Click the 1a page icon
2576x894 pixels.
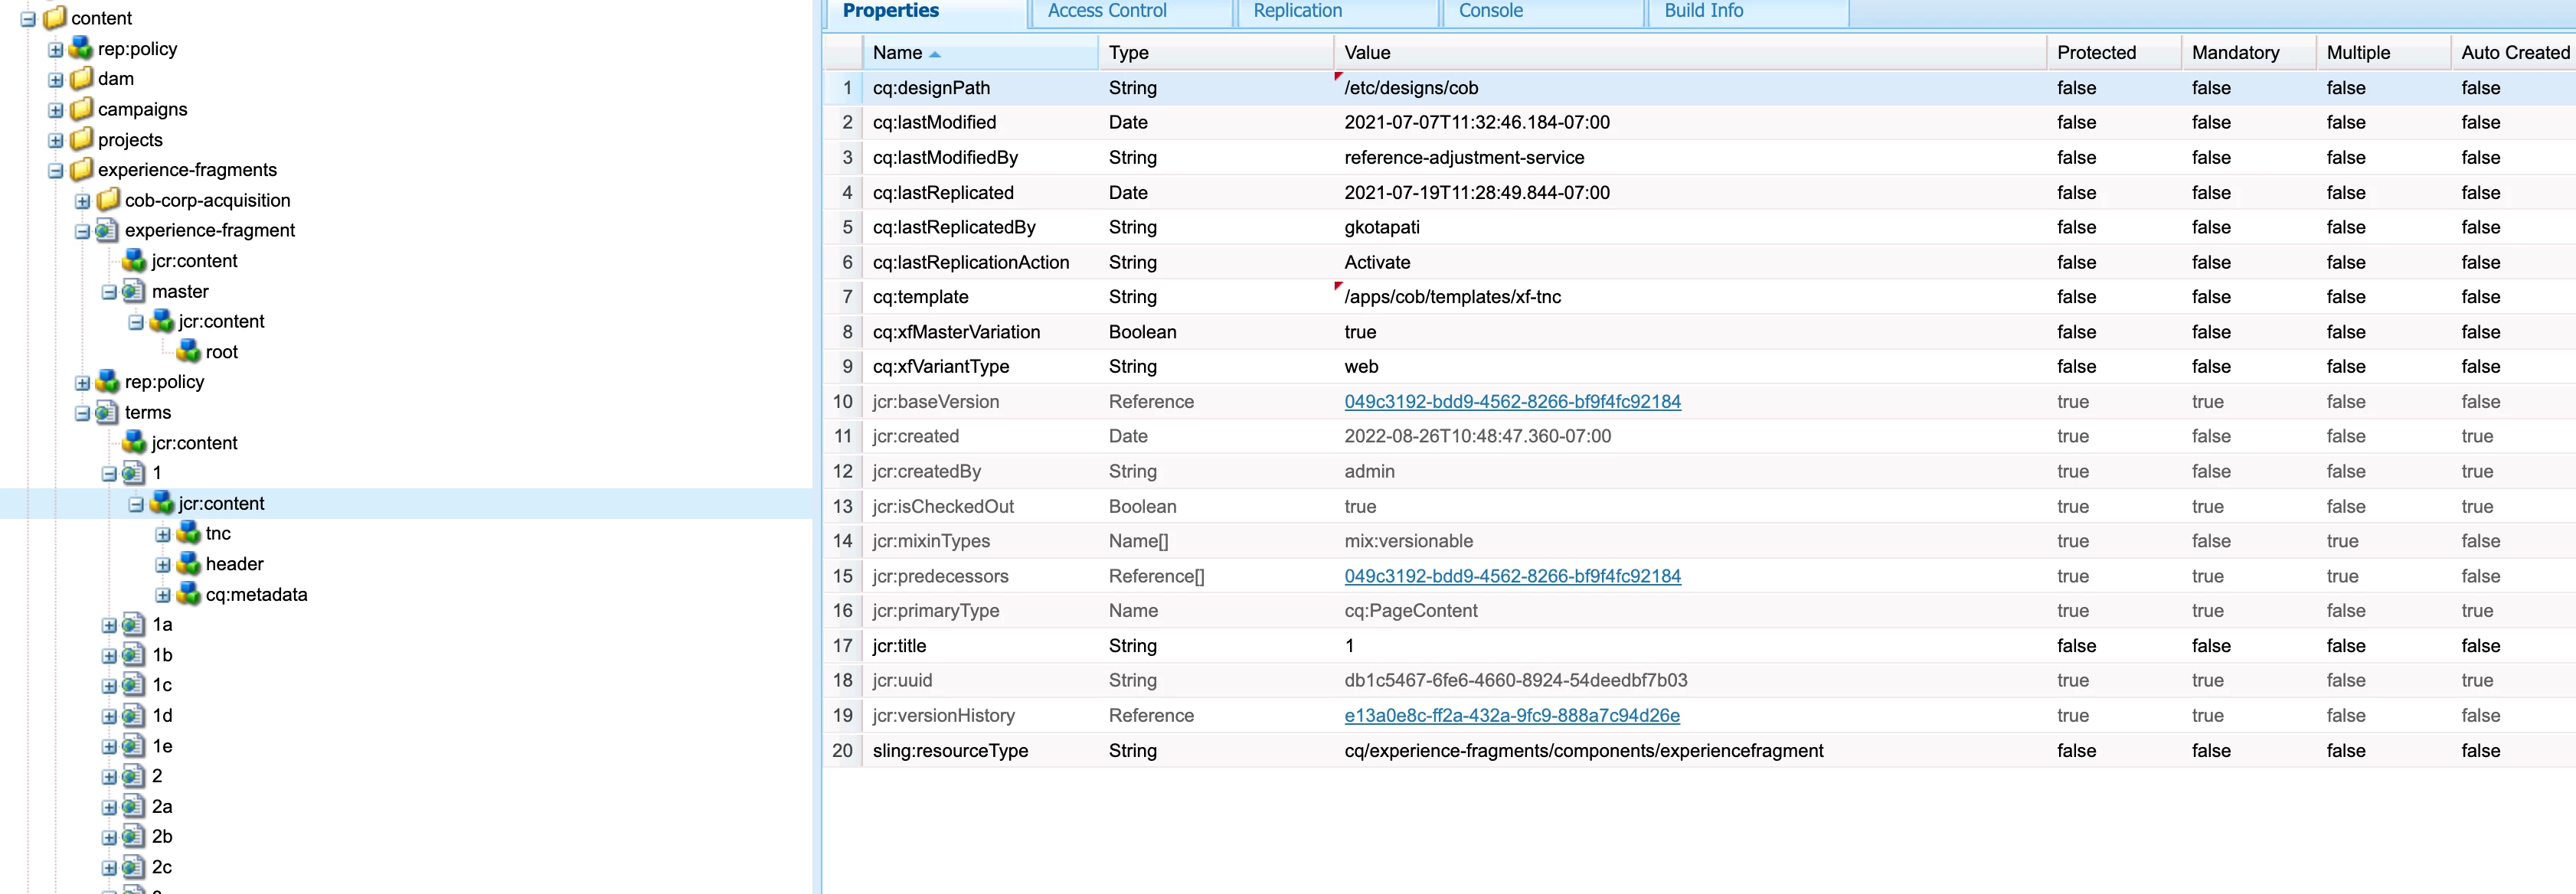(135, 625)
